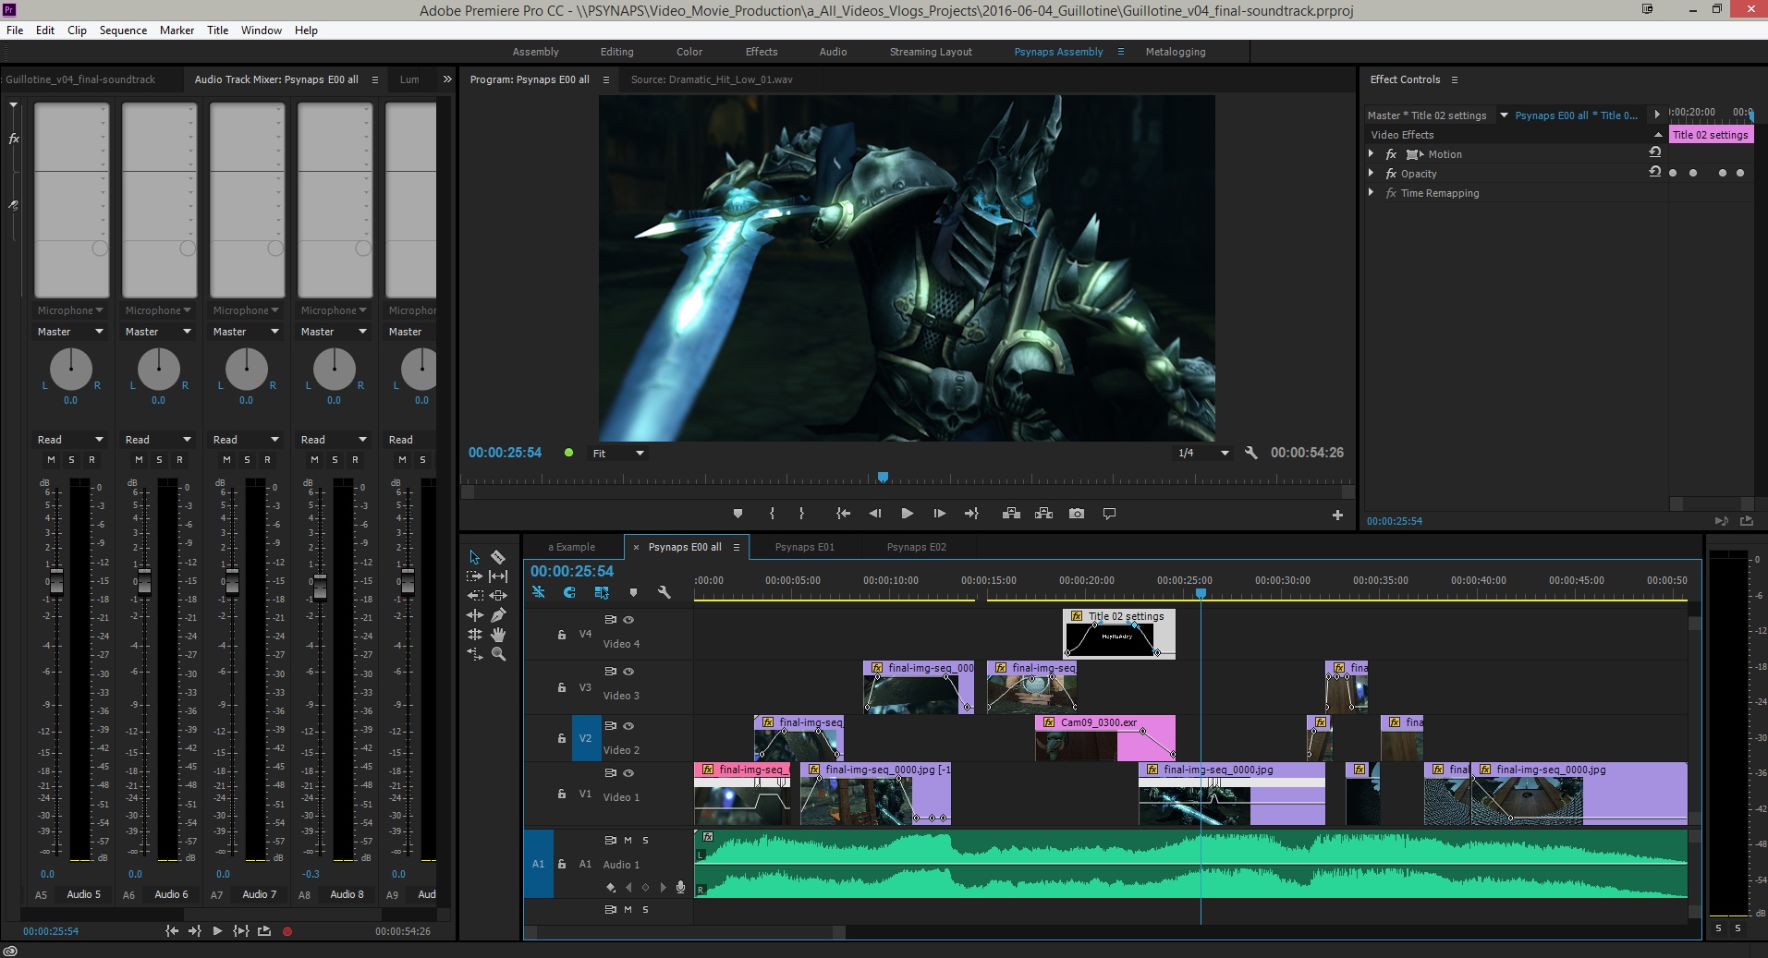Click the Extract button
The image size is (1768, 958).
click(1043, 514)
